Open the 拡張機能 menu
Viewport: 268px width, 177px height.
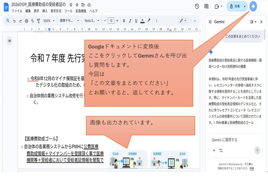click(x=81, y=11)
